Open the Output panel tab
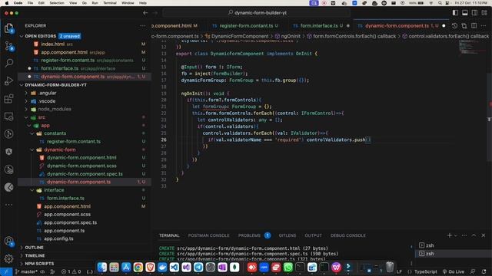This screenshot has height=276, width=492. (313, 235)
